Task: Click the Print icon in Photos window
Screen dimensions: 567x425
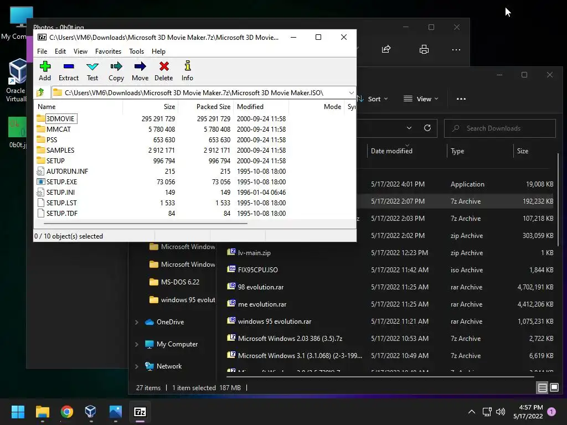Action: 424,49
